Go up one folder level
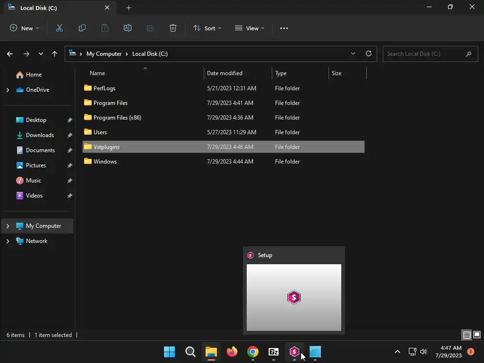This screenshot has height=363, width=484. point(55,54)
